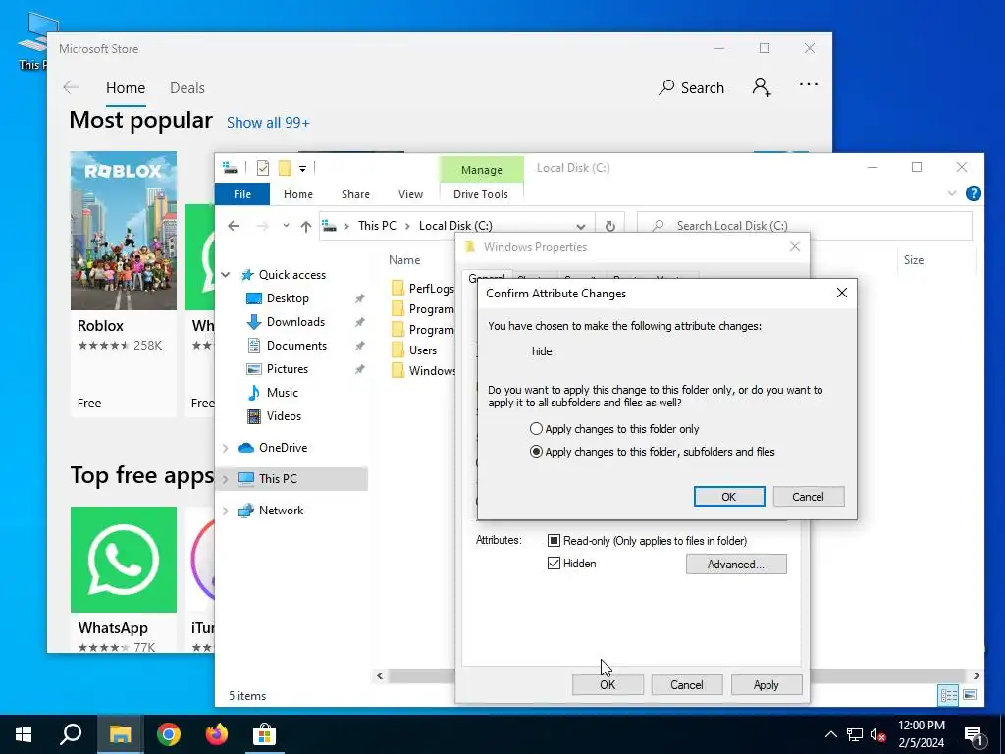The width and height of the screenshot is (1005, 754).
Task: Select Desktop in navigation pane
Action: pos(288,298)
